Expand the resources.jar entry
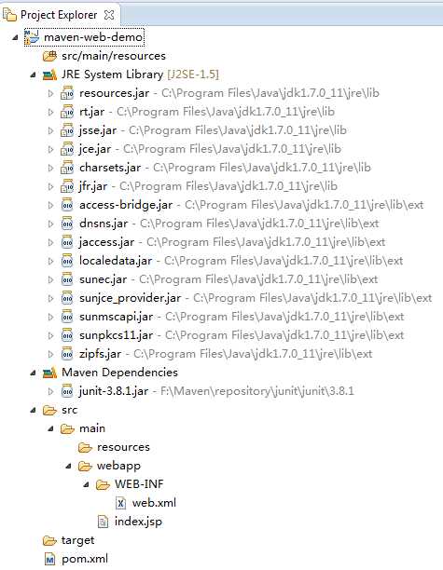 (x=50, y=93)
